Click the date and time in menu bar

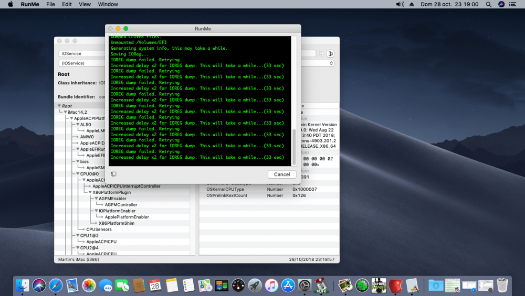coord(449,4)
